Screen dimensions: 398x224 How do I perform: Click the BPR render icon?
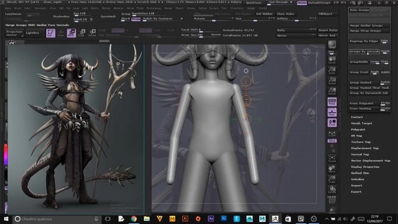pos(332,44)
